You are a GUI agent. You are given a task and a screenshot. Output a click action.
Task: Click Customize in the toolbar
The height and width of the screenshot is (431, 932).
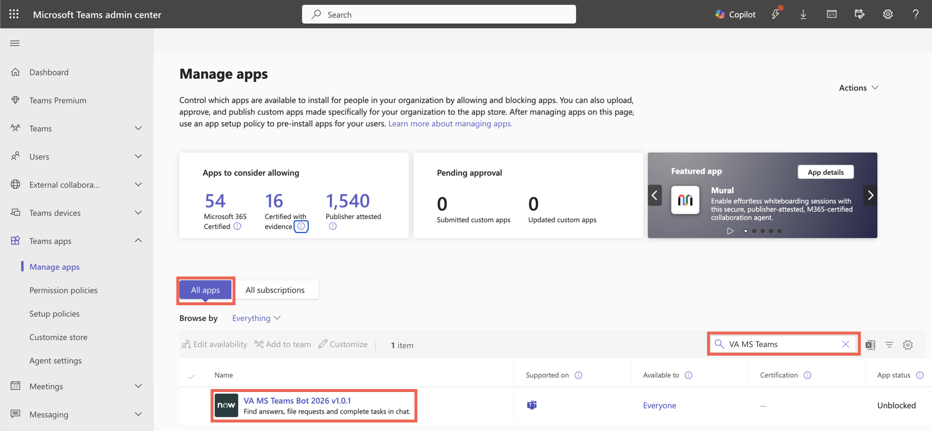point(343,344)
